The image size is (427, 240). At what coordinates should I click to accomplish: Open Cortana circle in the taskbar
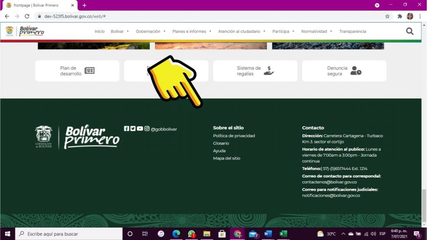[x=130, y=234]
